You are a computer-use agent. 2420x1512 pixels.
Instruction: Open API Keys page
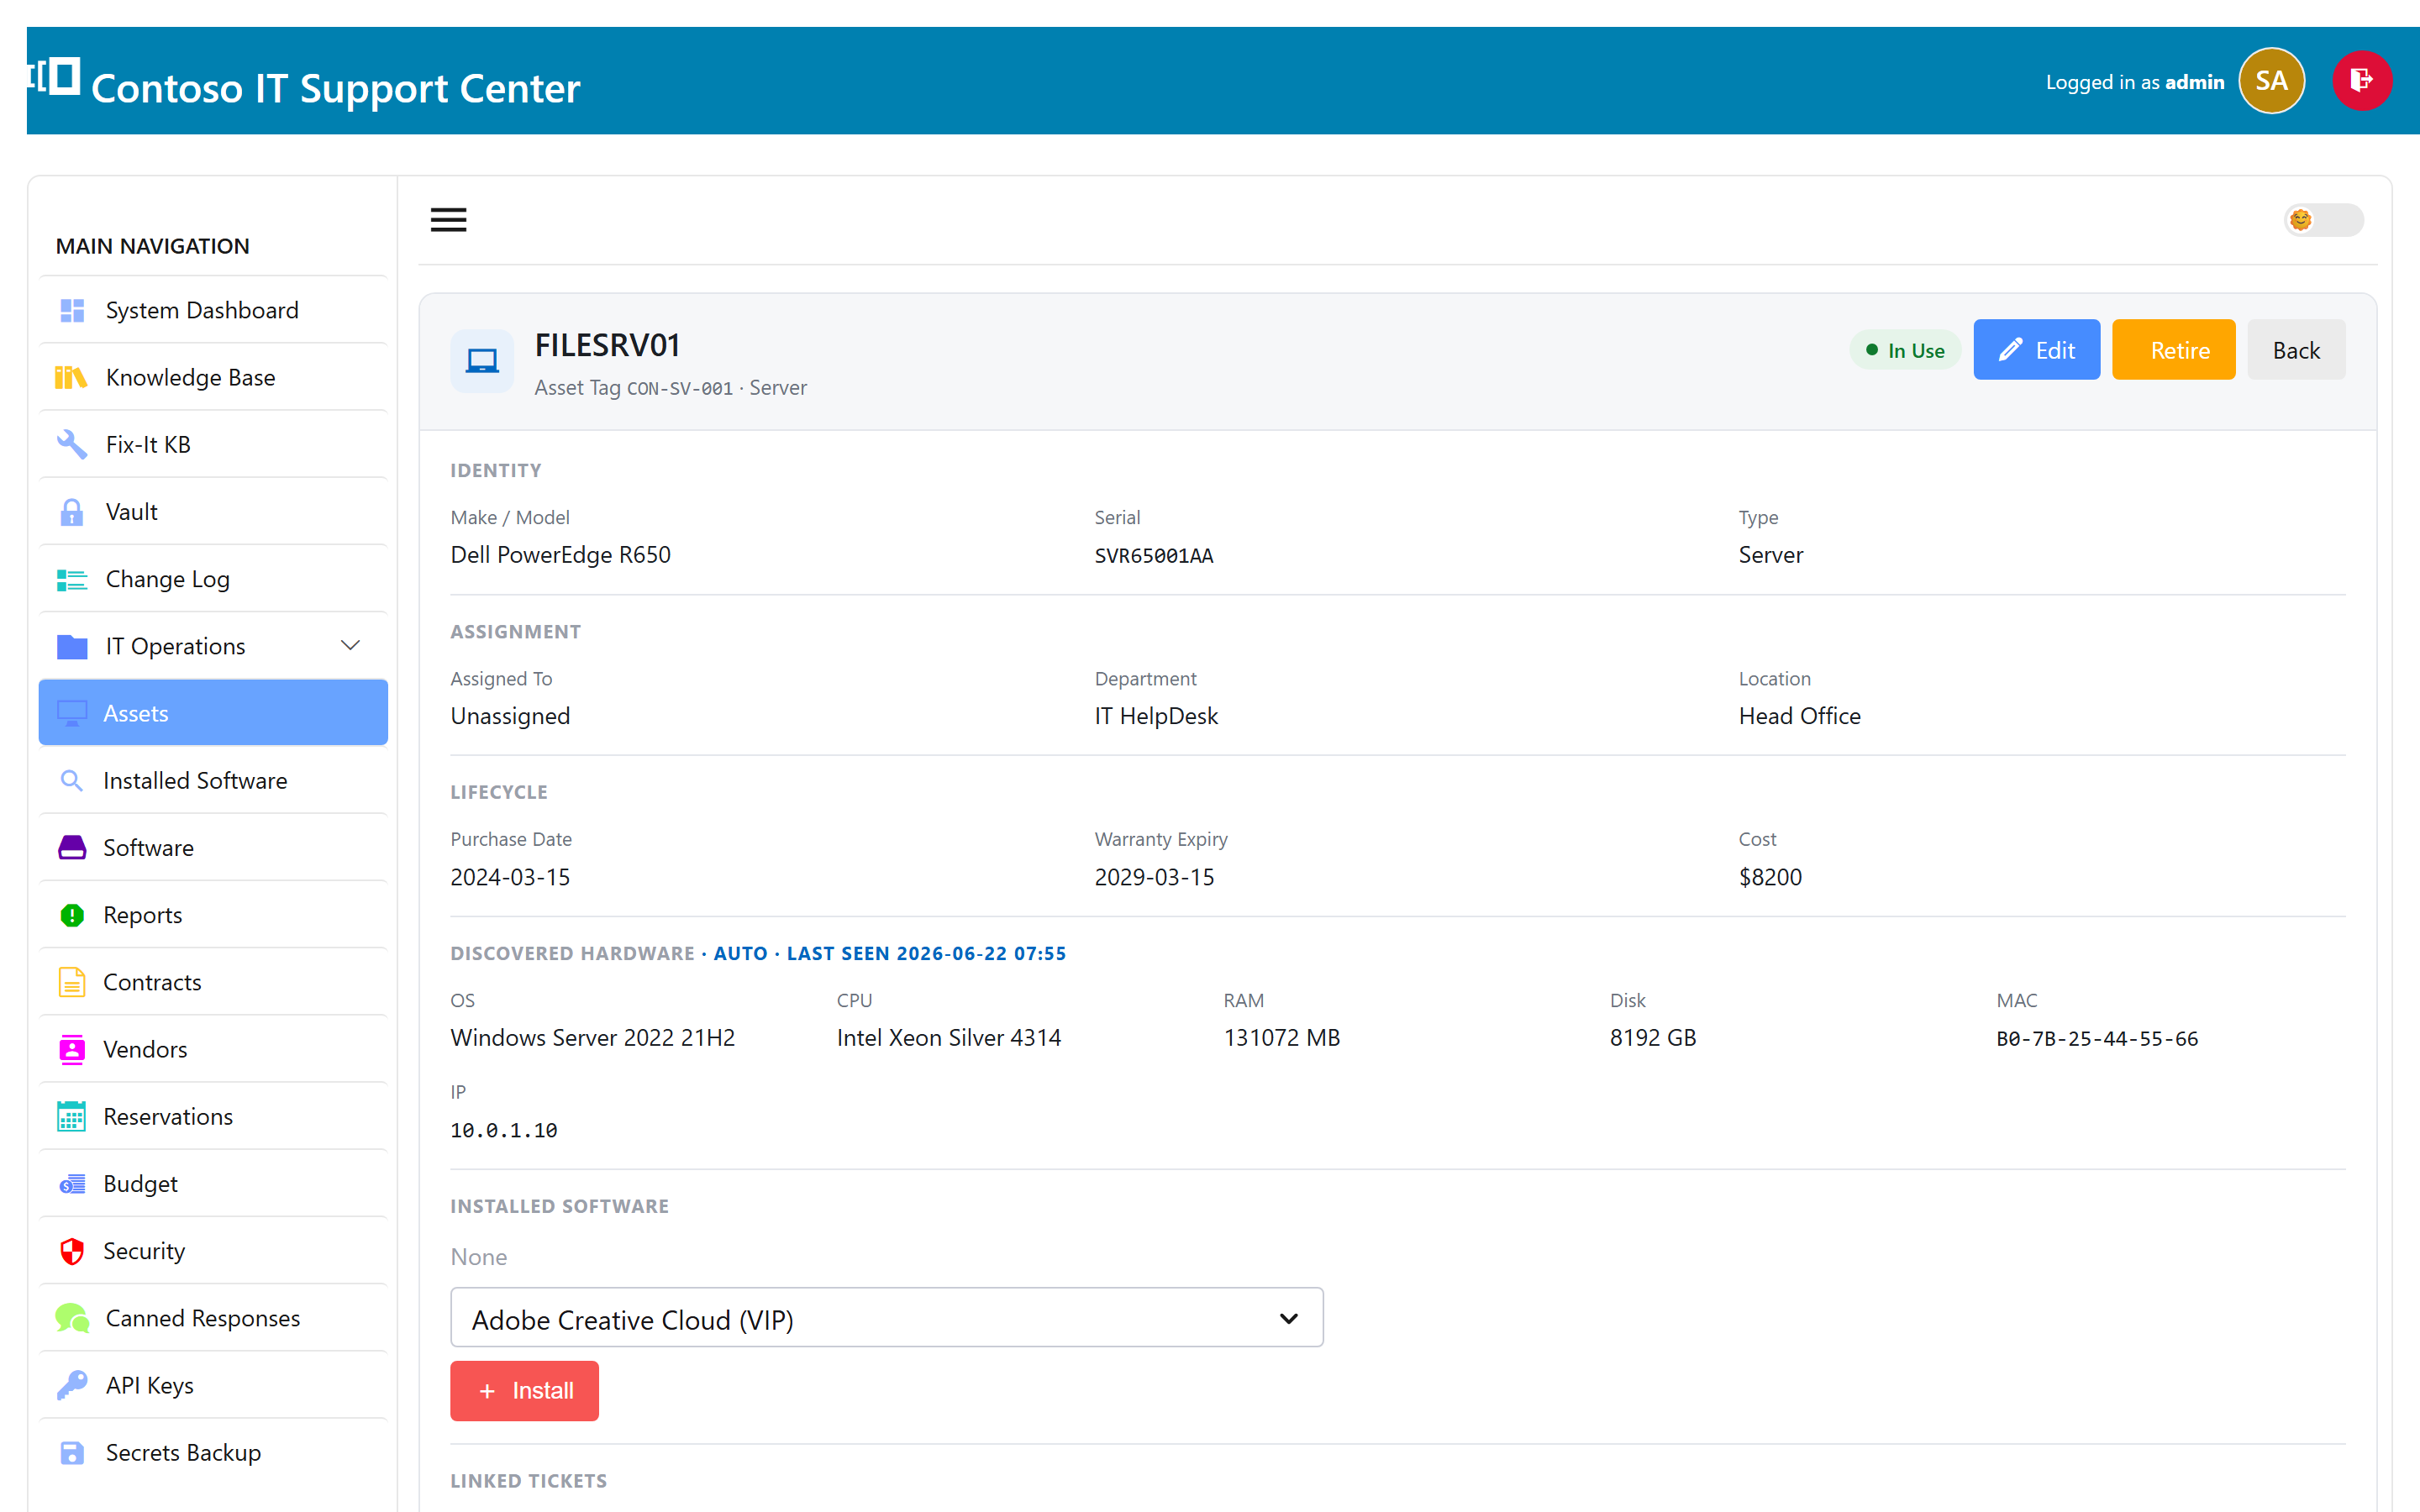(213, 1385)
